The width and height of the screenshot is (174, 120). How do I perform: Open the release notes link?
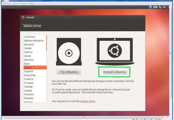tap(87, 101)
